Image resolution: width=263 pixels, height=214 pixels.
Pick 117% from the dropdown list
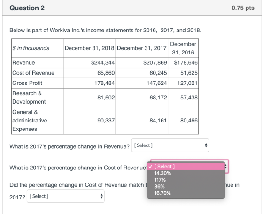pyautogui.click(x=186, y=180)
